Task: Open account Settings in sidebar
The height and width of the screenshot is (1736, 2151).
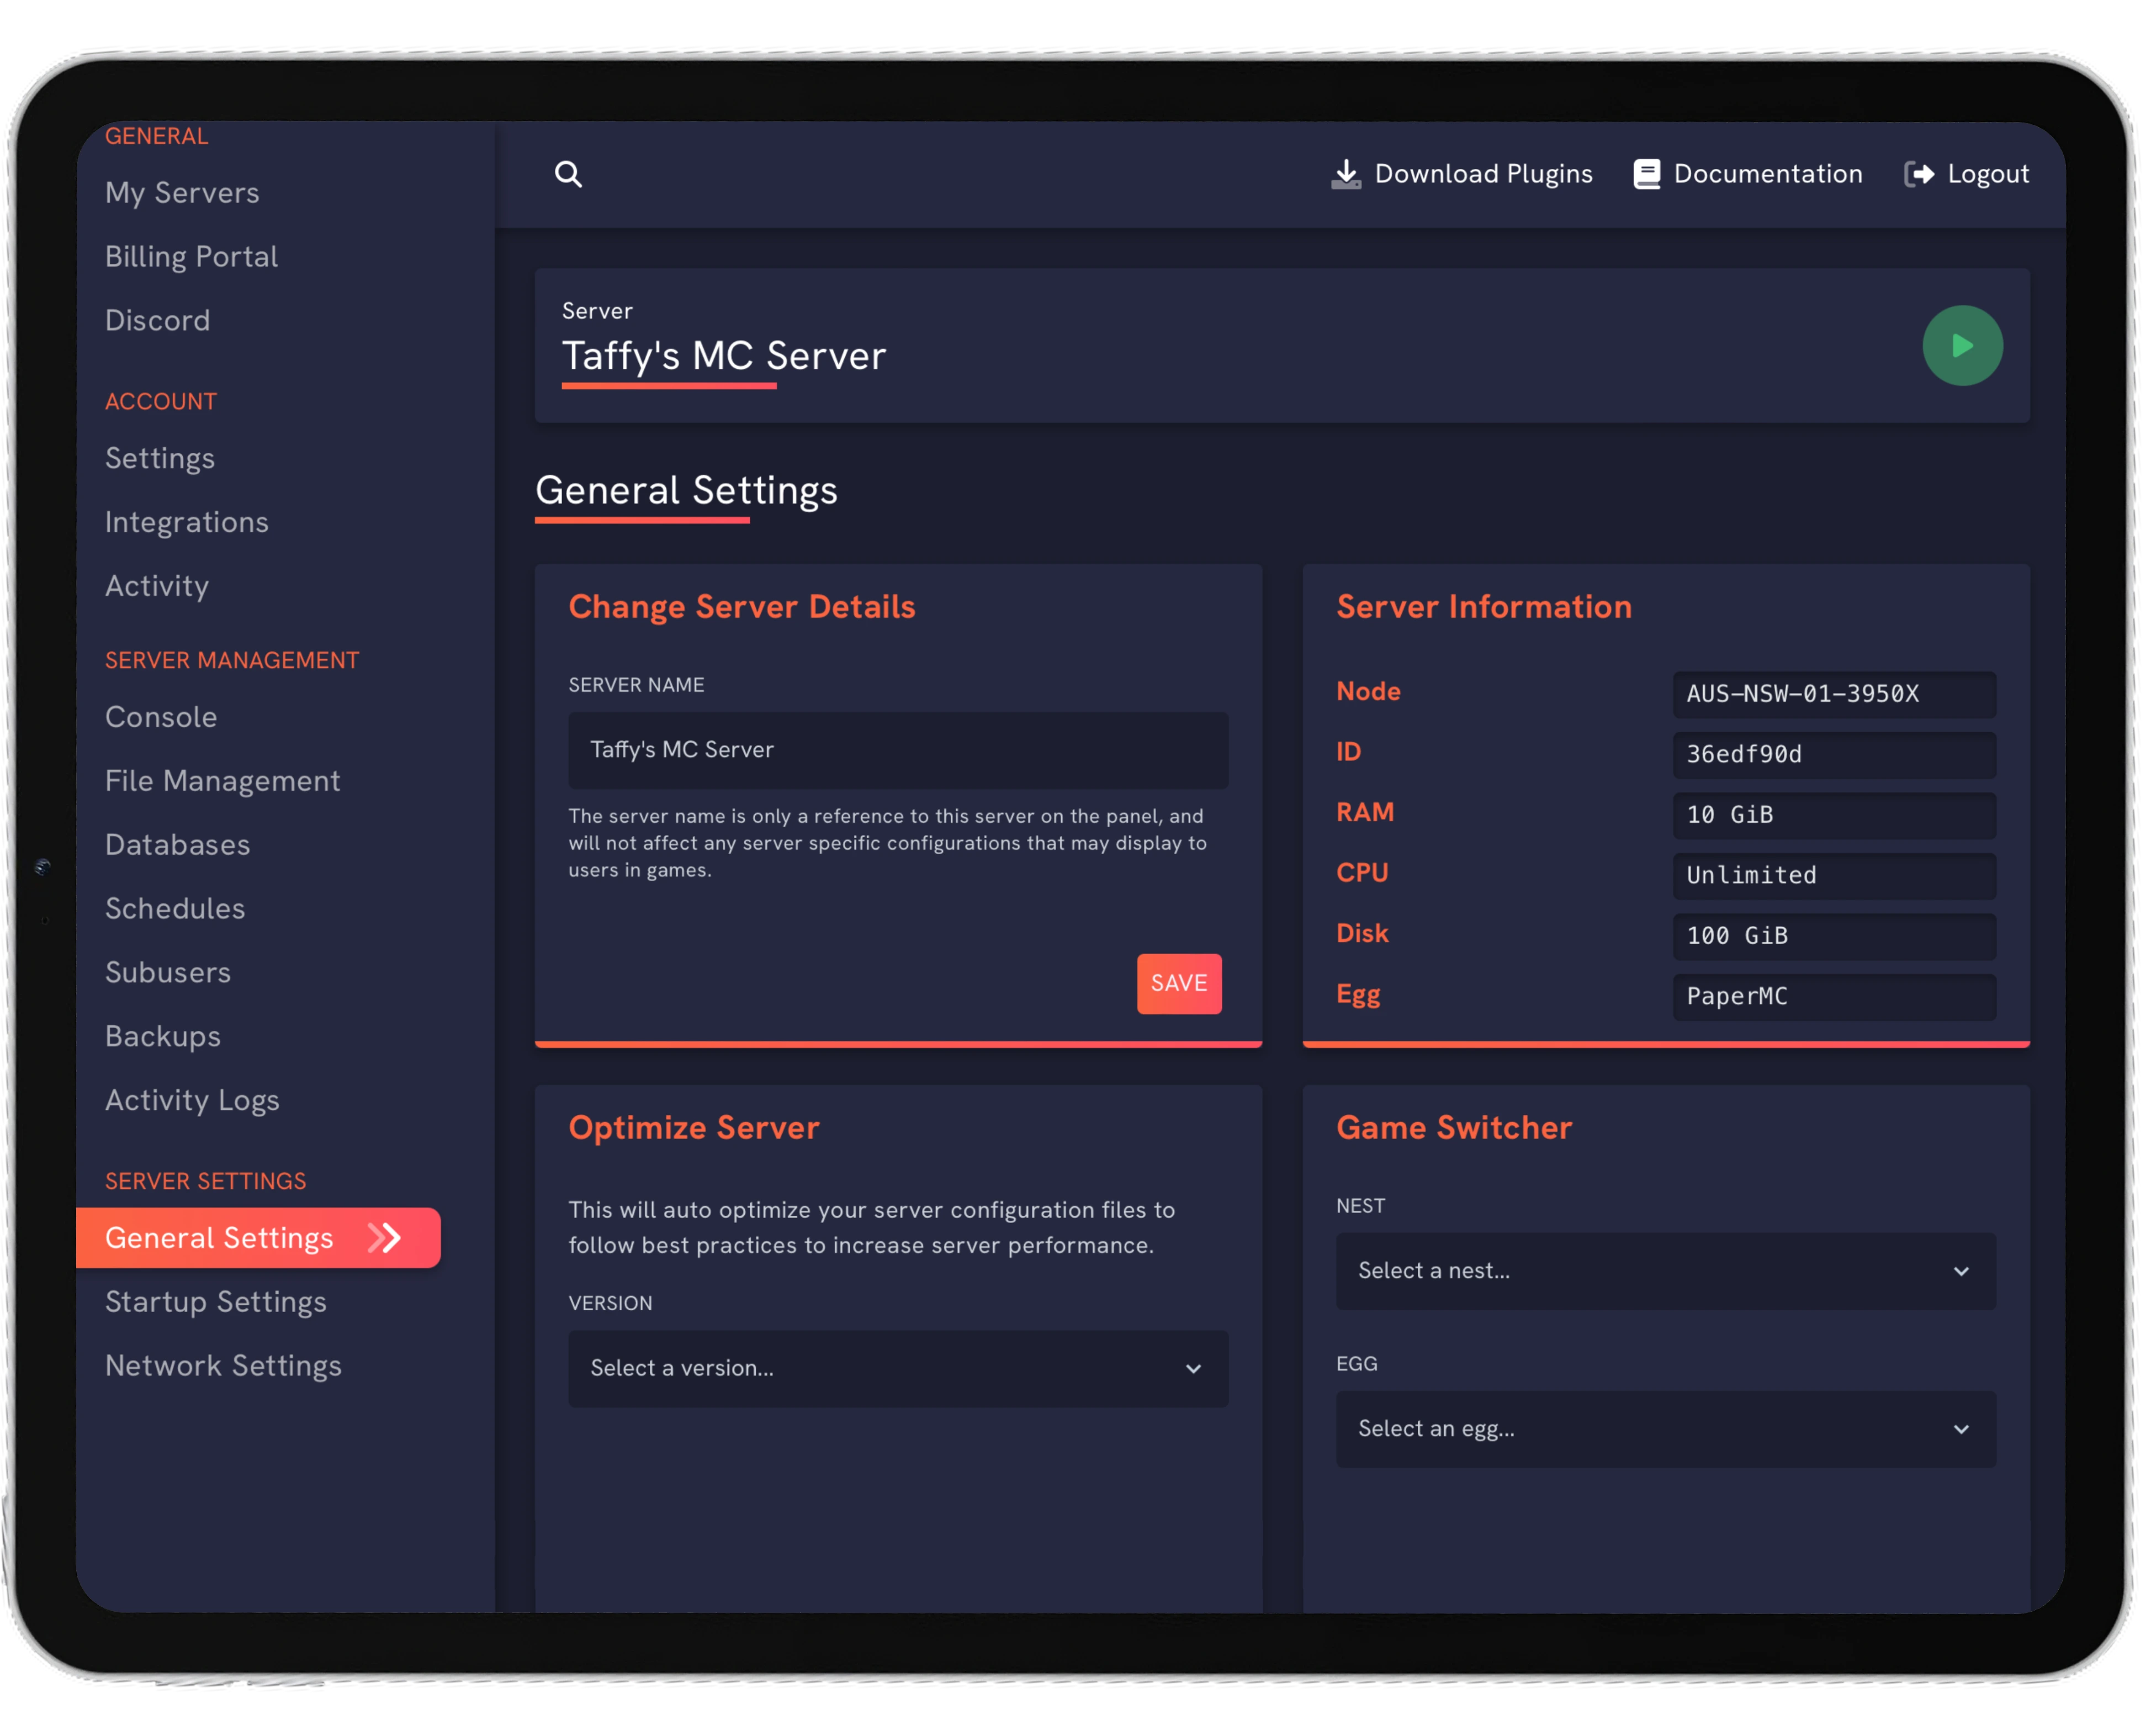Action: pyautogui.click(x=160, y=458)
